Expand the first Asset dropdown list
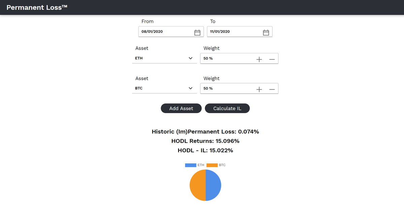This screenshot has width=404, height=207. point(164,58)
